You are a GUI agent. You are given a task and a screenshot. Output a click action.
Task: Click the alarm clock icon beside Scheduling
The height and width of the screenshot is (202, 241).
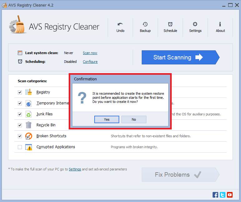[20, 61]
